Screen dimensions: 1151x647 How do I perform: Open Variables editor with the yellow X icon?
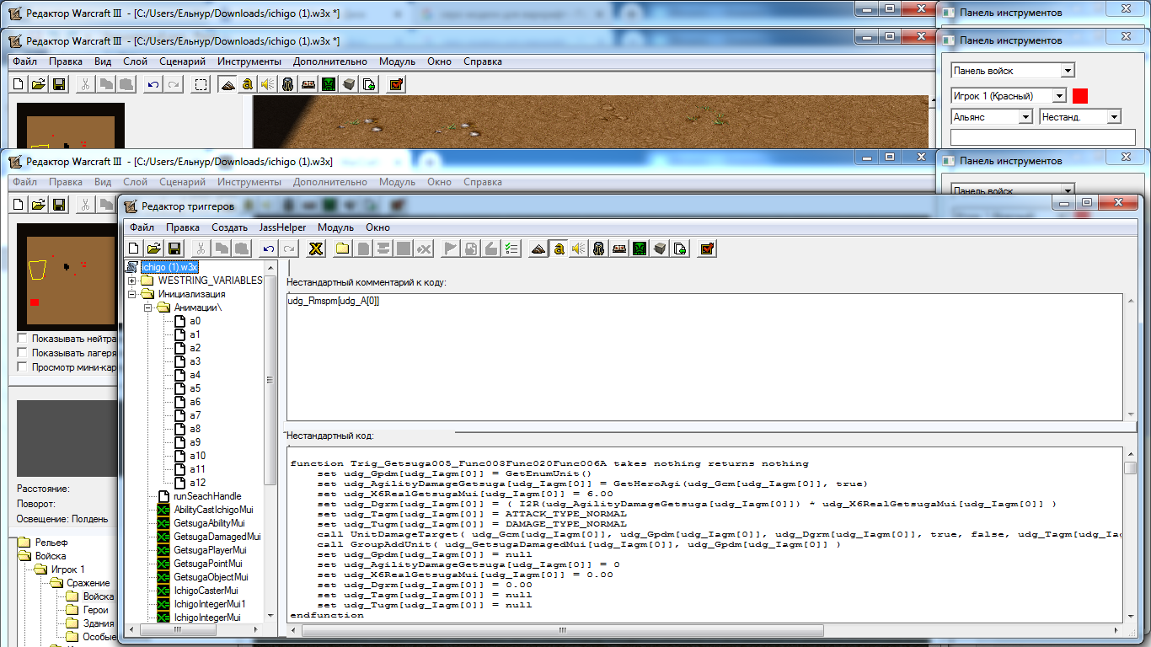(x=316, y=249)
